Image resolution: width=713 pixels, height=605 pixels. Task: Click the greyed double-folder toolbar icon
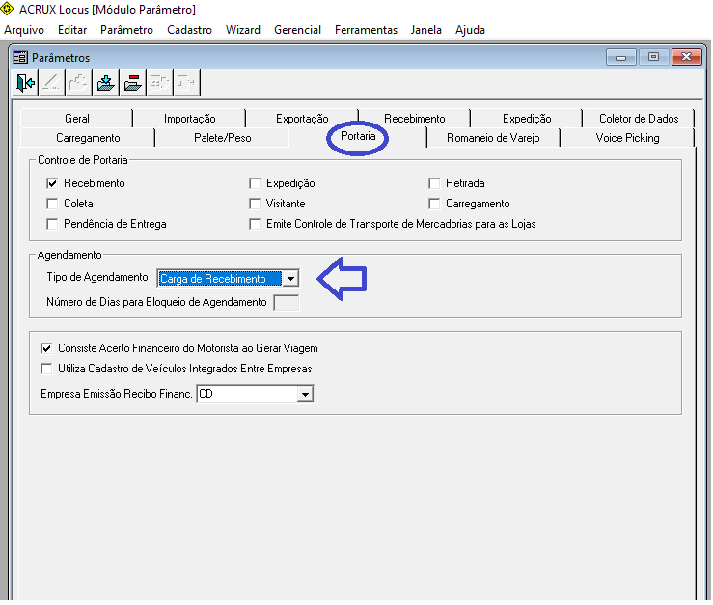[159, 83]
